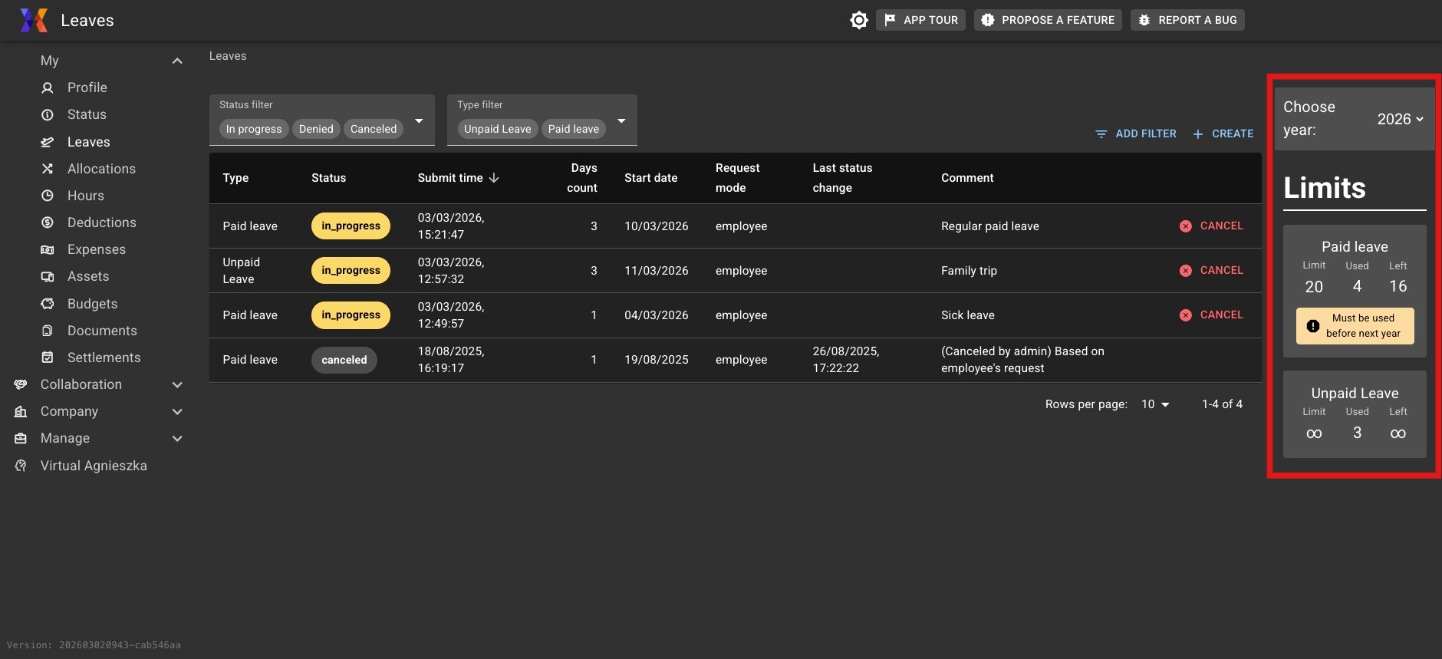Click the Leaves app logo
This screenshot has width=1442, height=659.
[x=34, y=20]
